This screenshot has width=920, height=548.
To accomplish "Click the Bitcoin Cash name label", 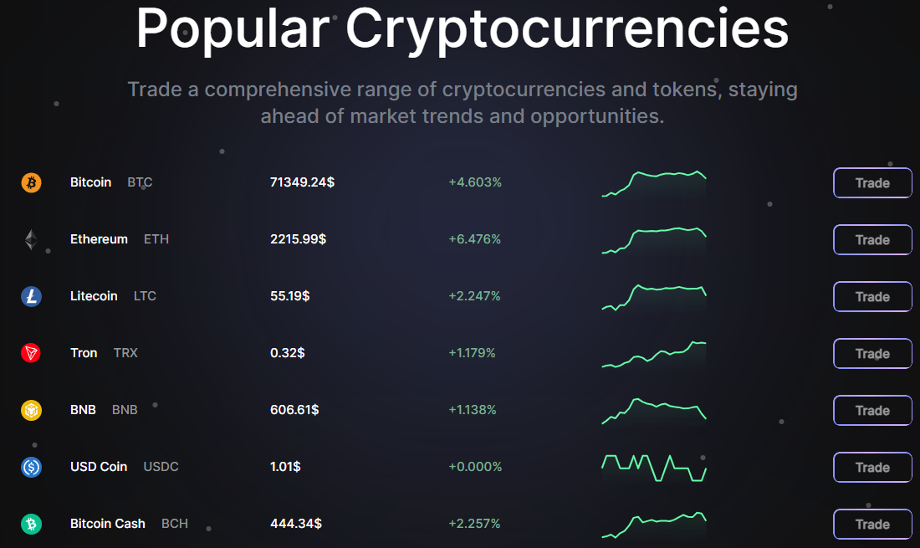I will [x=107, y=524].
